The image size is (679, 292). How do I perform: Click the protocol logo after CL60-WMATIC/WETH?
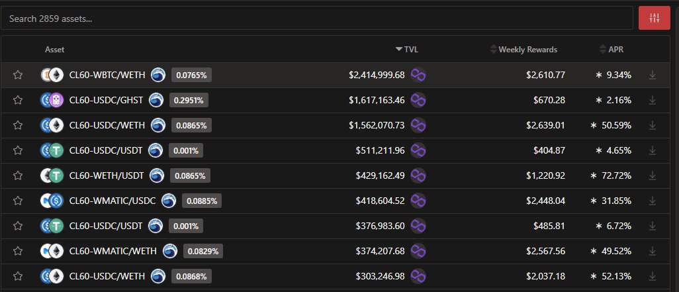pos(169,251)
